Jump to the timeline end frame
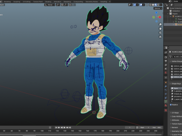 click(x=70, y=128)
